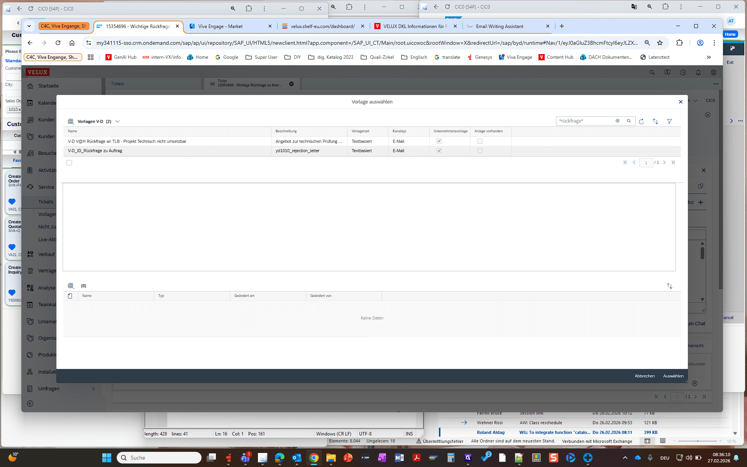Run search for *rückfrage* with magnifier icon
Viewport: 747px width, 467px height.
pyautogui.click(x=629, y=121)
